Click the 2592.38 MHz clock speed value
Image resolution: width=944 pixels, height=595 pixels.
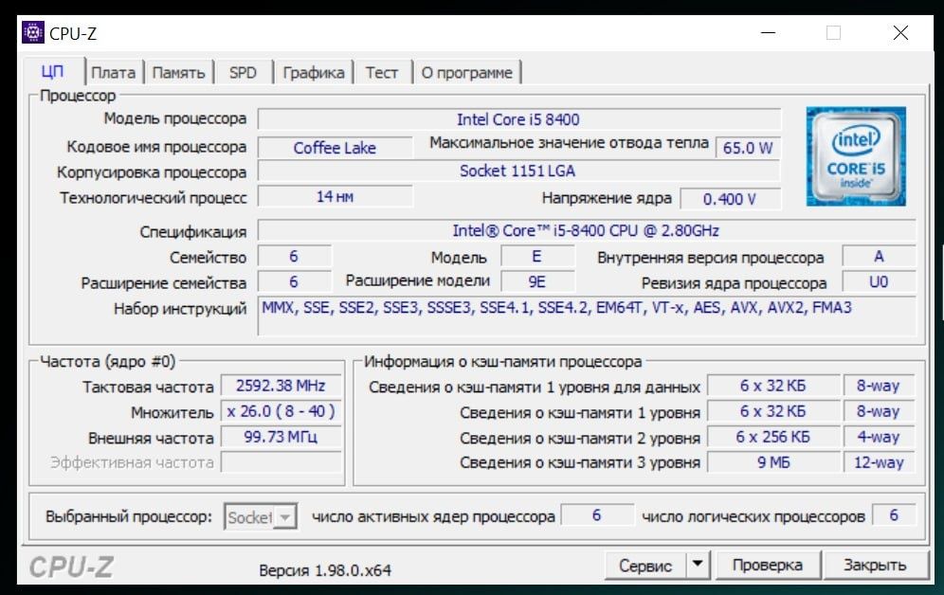point(281,385)
